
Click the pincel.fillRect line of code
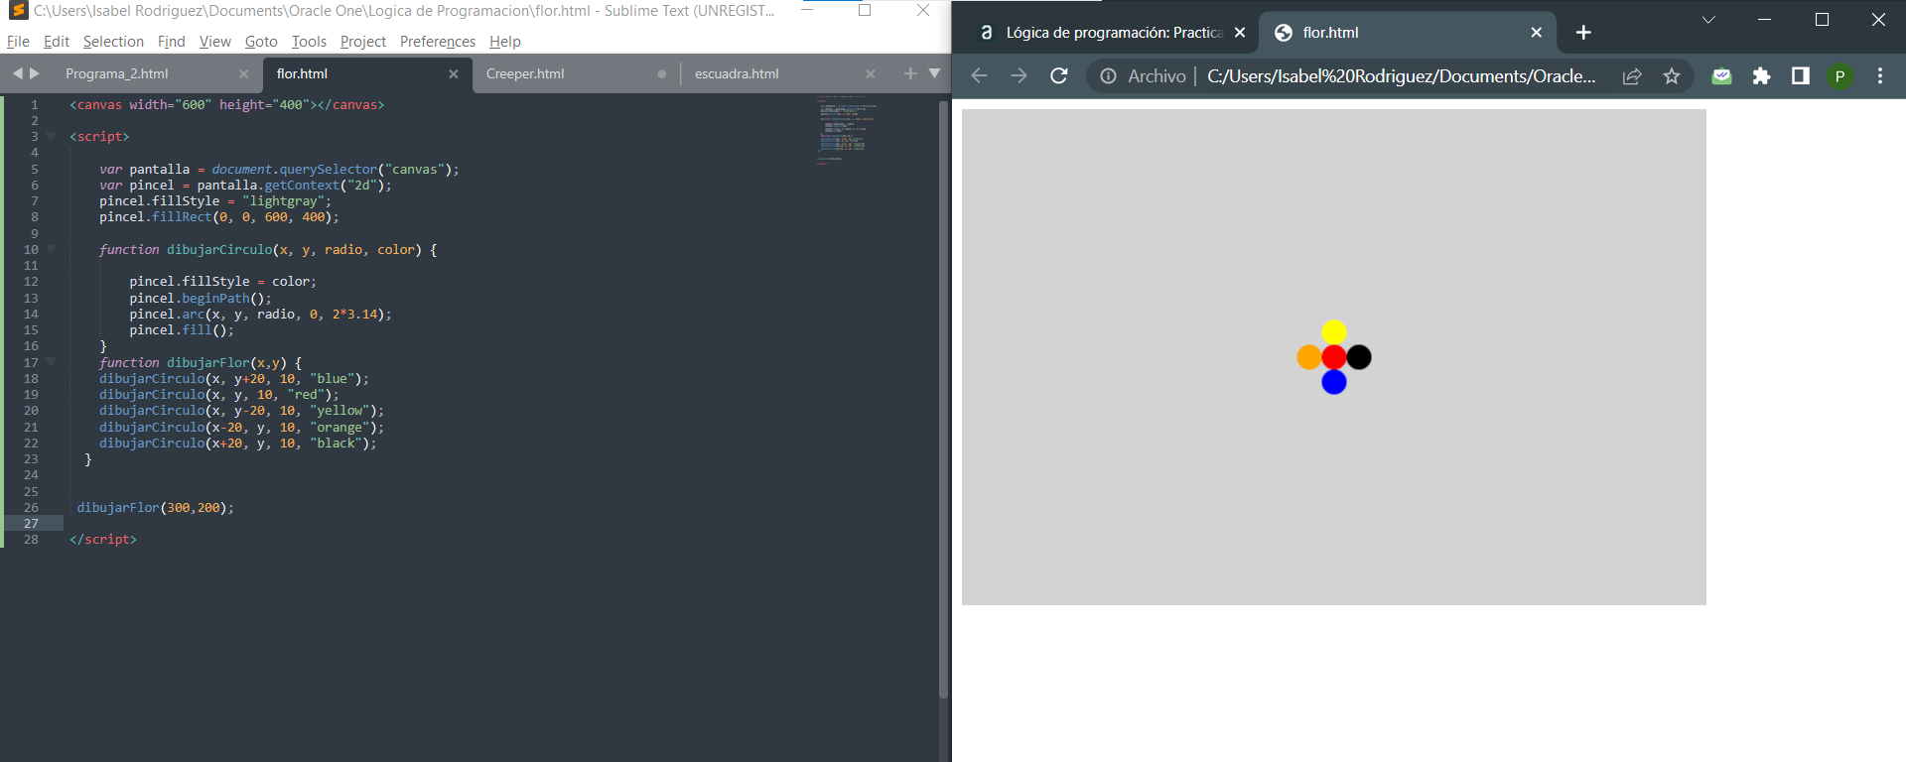pos(218,217)
